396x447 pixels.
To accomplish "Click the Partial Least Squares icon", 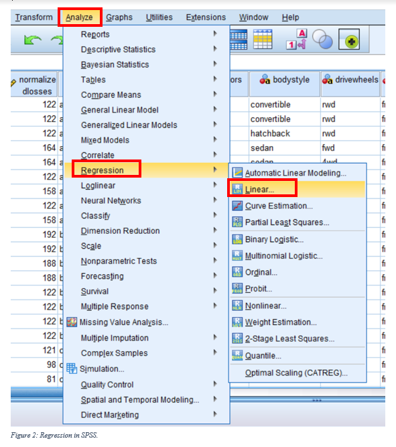I will pos(237,222).
